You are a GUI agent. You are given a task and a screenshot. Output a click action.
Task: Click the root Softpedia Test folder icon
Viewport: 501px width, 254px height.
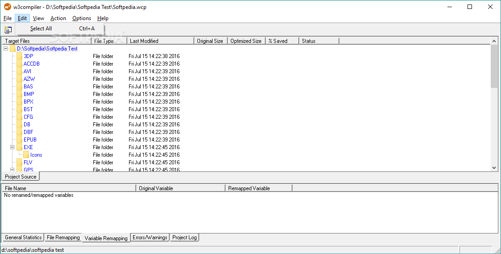coord(13,49)
